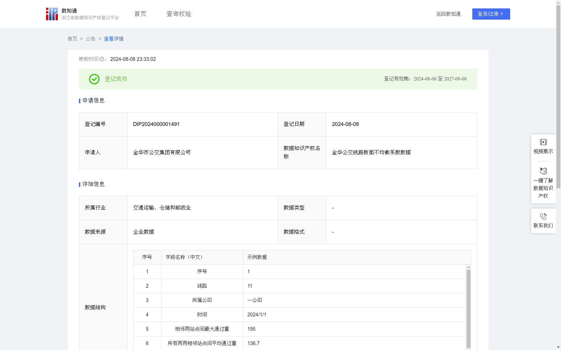Select the 2024/1/1 sample data cell
The height and width of the screenshot is (350, 561).
[354, 315]
